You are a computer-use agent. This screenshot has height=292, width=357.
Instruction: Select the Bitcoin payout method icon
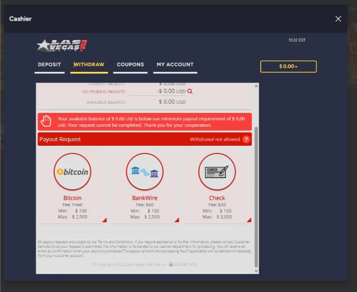pyautogui.click(x=72, y=172)
